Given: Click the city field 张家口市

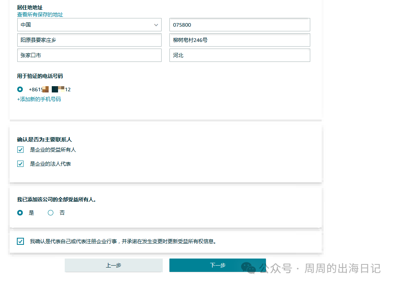Looking at the screenshot, I should [x=89, y=55].
